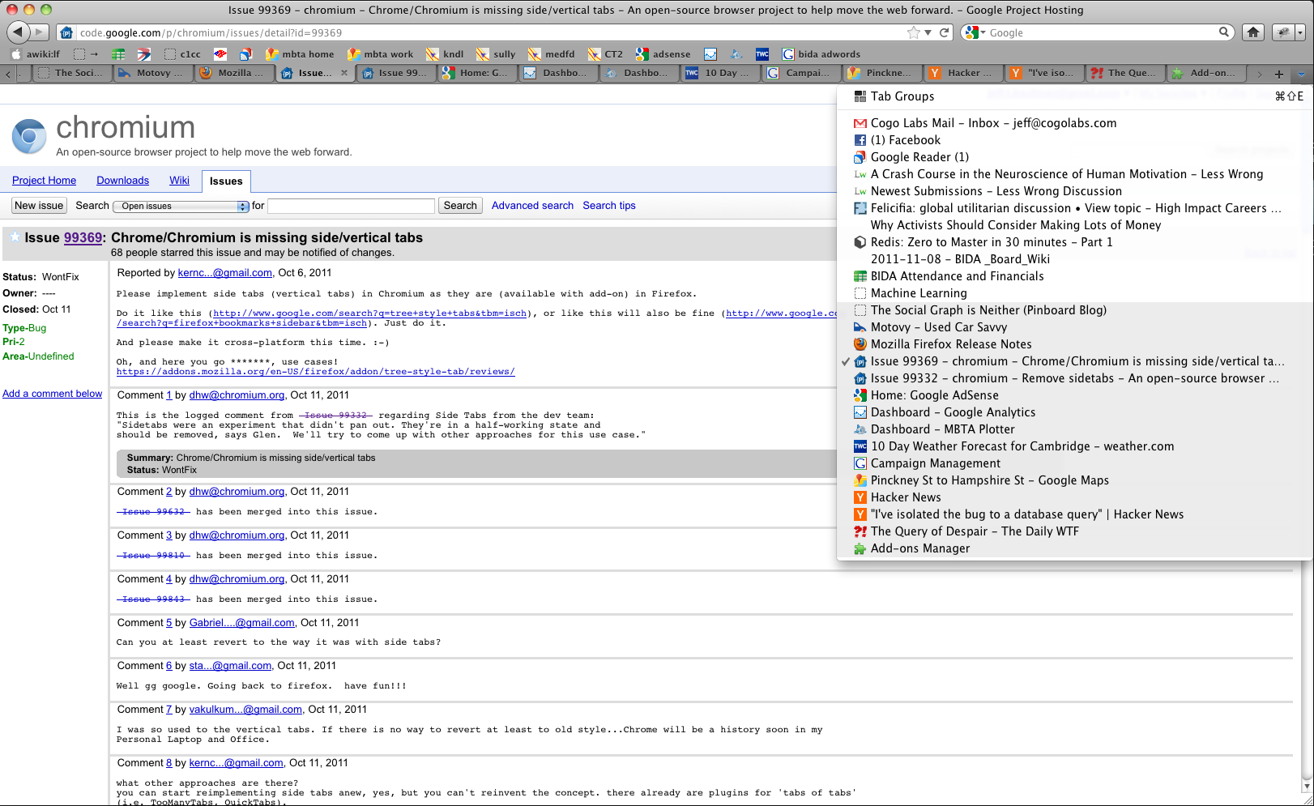The width and height of the screenshot is (1314, 806).
Task: Click the magnifier in the Google search box
Action: pos(1224,32)
